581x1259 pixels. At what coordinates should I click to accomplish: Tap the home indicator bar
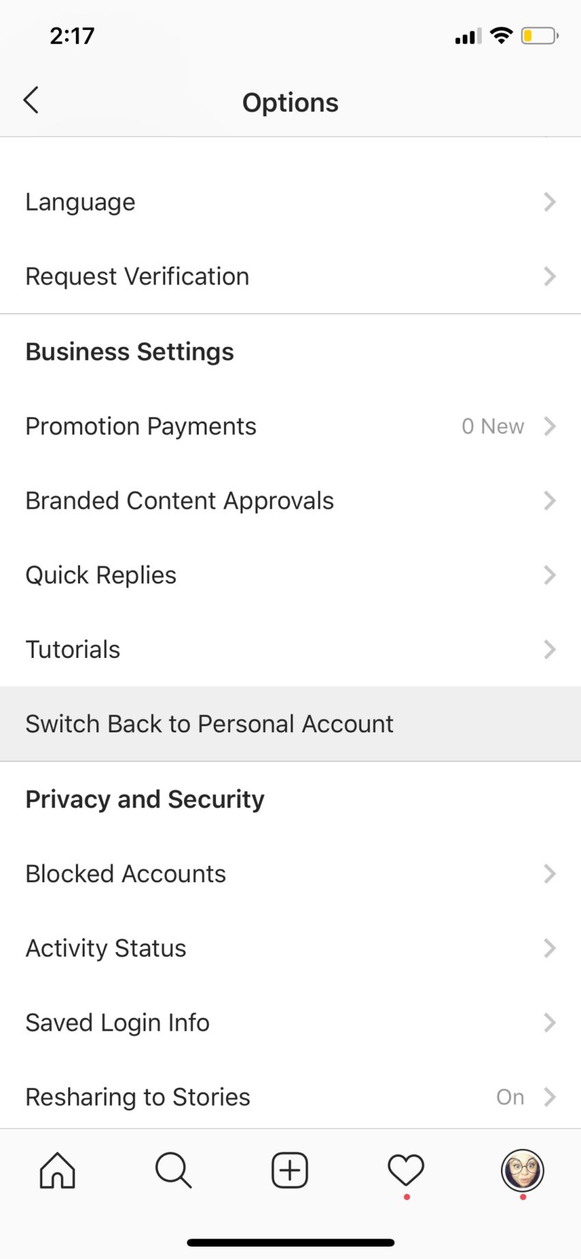click(x=290, y=1243)
